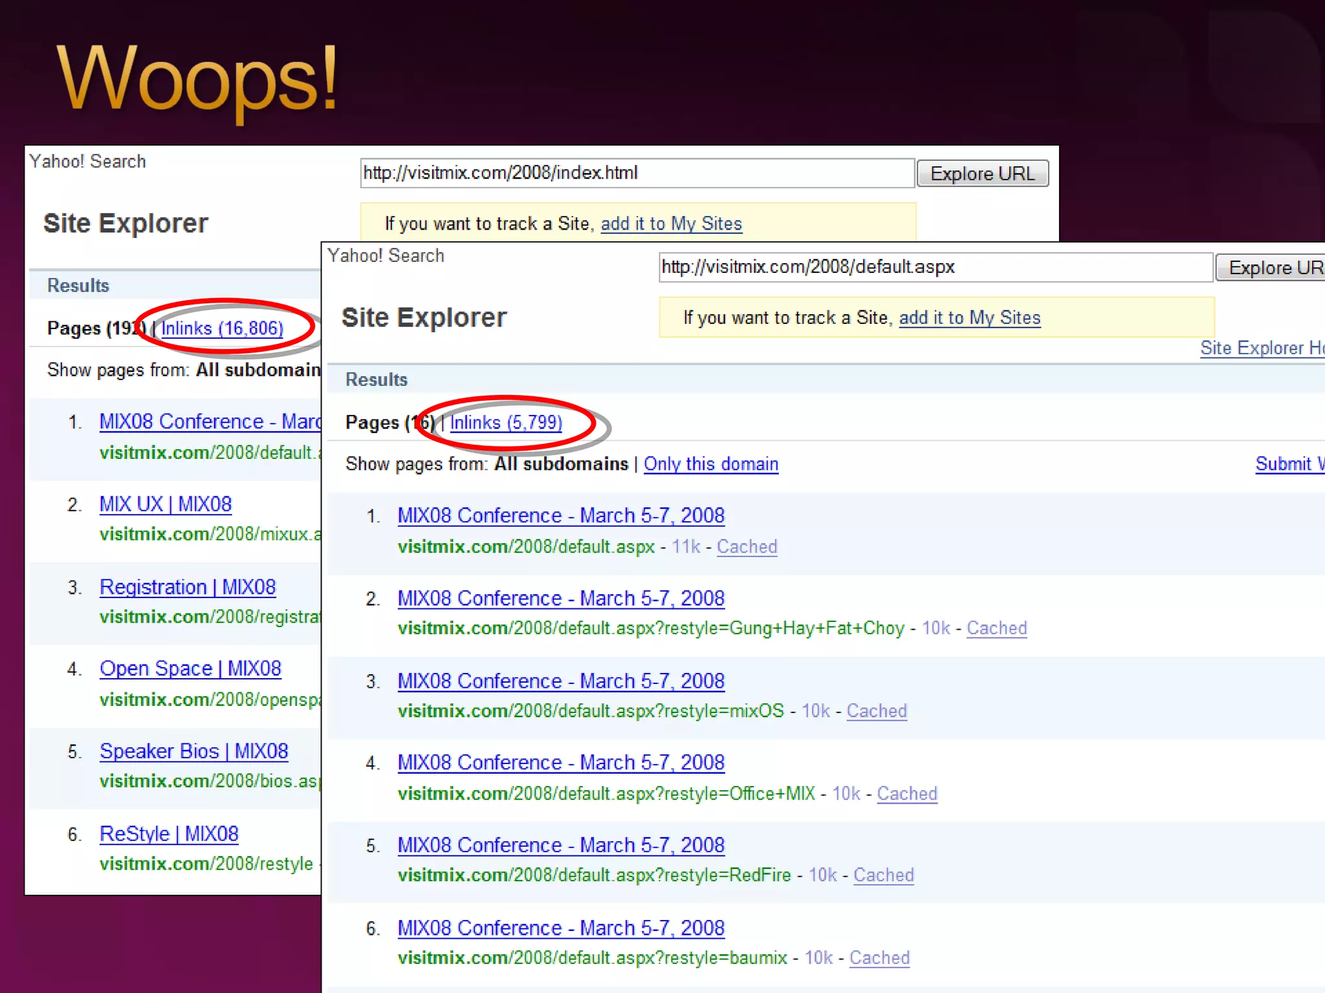Screen dimensions: 1325x993
Task: Open first MIX08 Conference result in front window
Action: point(560,516)
